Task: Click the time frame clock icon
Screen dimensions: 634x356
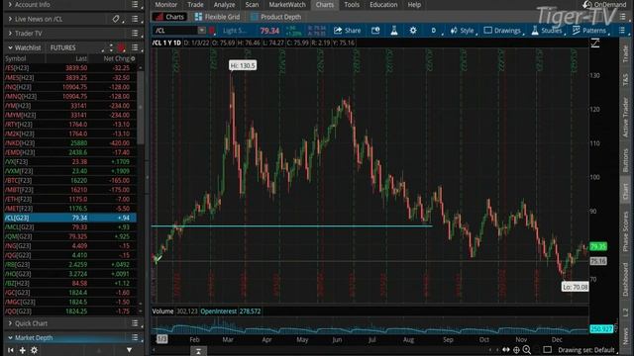Action: [x=375, y=31]
